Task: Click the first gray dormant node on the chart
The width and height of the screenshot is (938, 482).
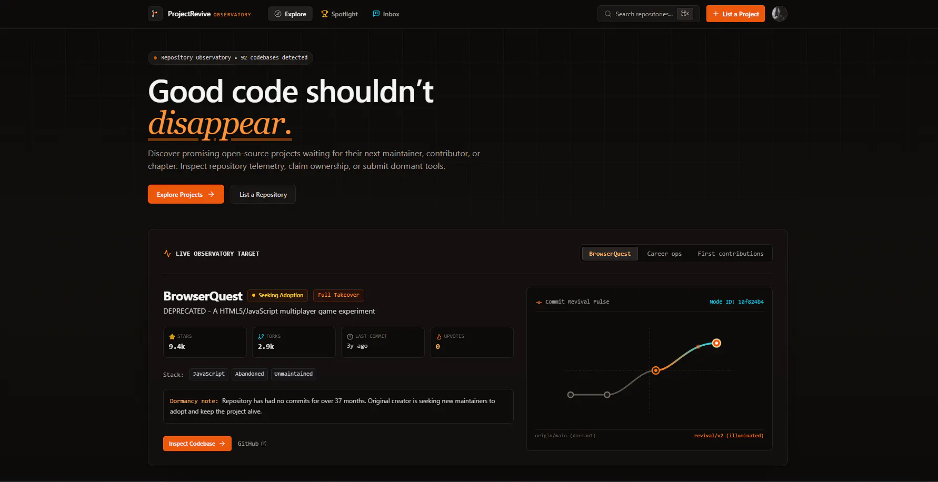Action: pyautogui.click(x=571, y=395)
